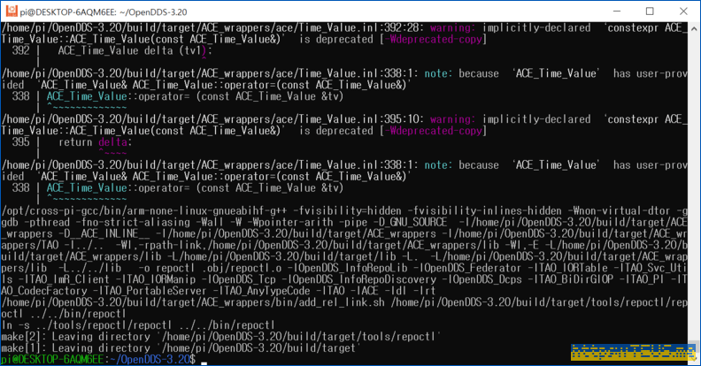Click the 'make[2]: Leaving directory' line
701x366 pixels.
tap(221, 337)
